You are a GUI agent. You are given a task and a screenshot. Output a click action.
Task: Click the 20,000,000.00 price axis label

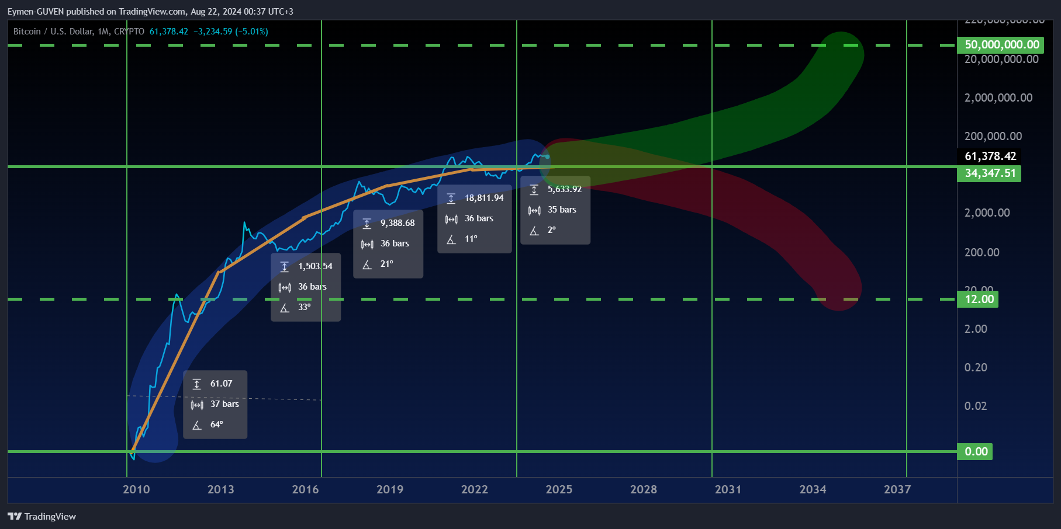[x=1001, y=60]
